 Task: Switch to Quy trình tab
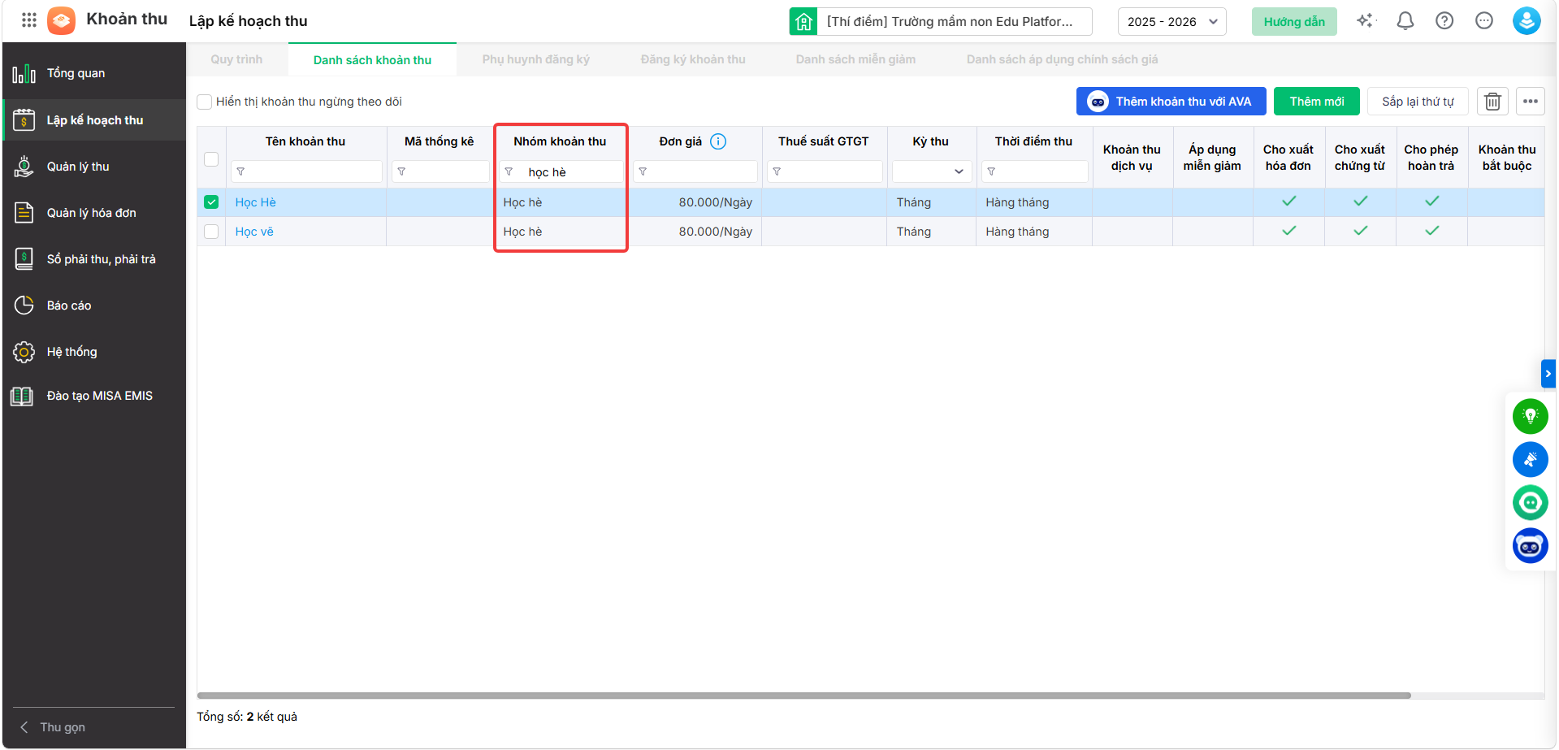click(236, 59)
